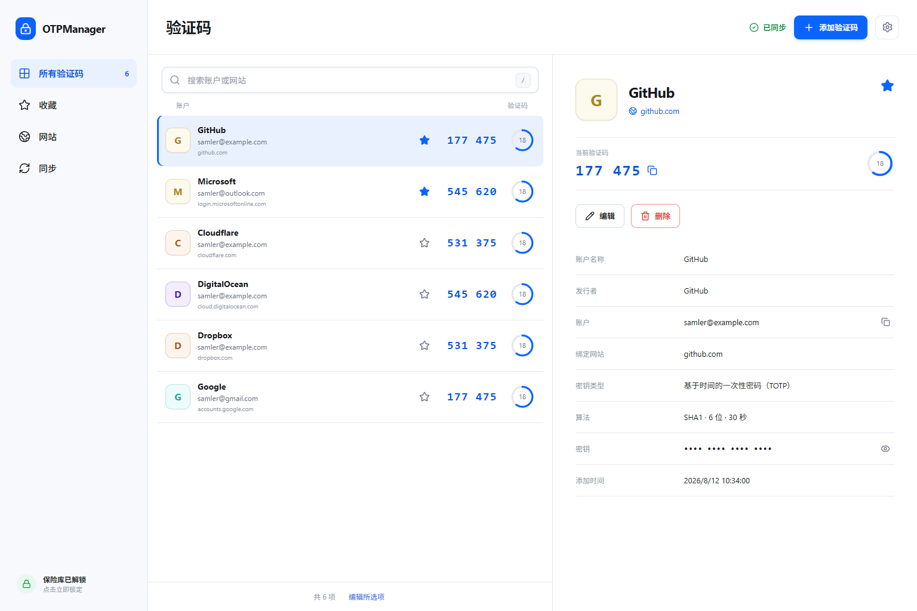
Task: Click the masked secret key dots
Action: (x=728, y=449)
